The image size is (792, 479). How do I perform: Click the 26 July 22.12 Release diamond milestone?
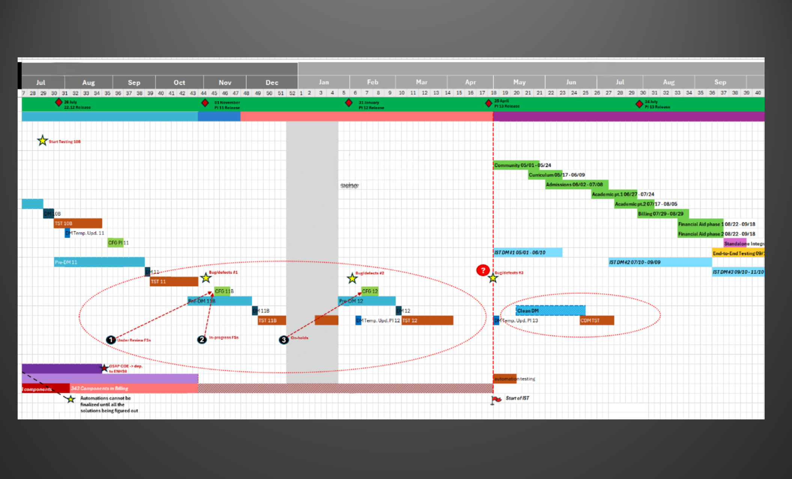(59, 102)
